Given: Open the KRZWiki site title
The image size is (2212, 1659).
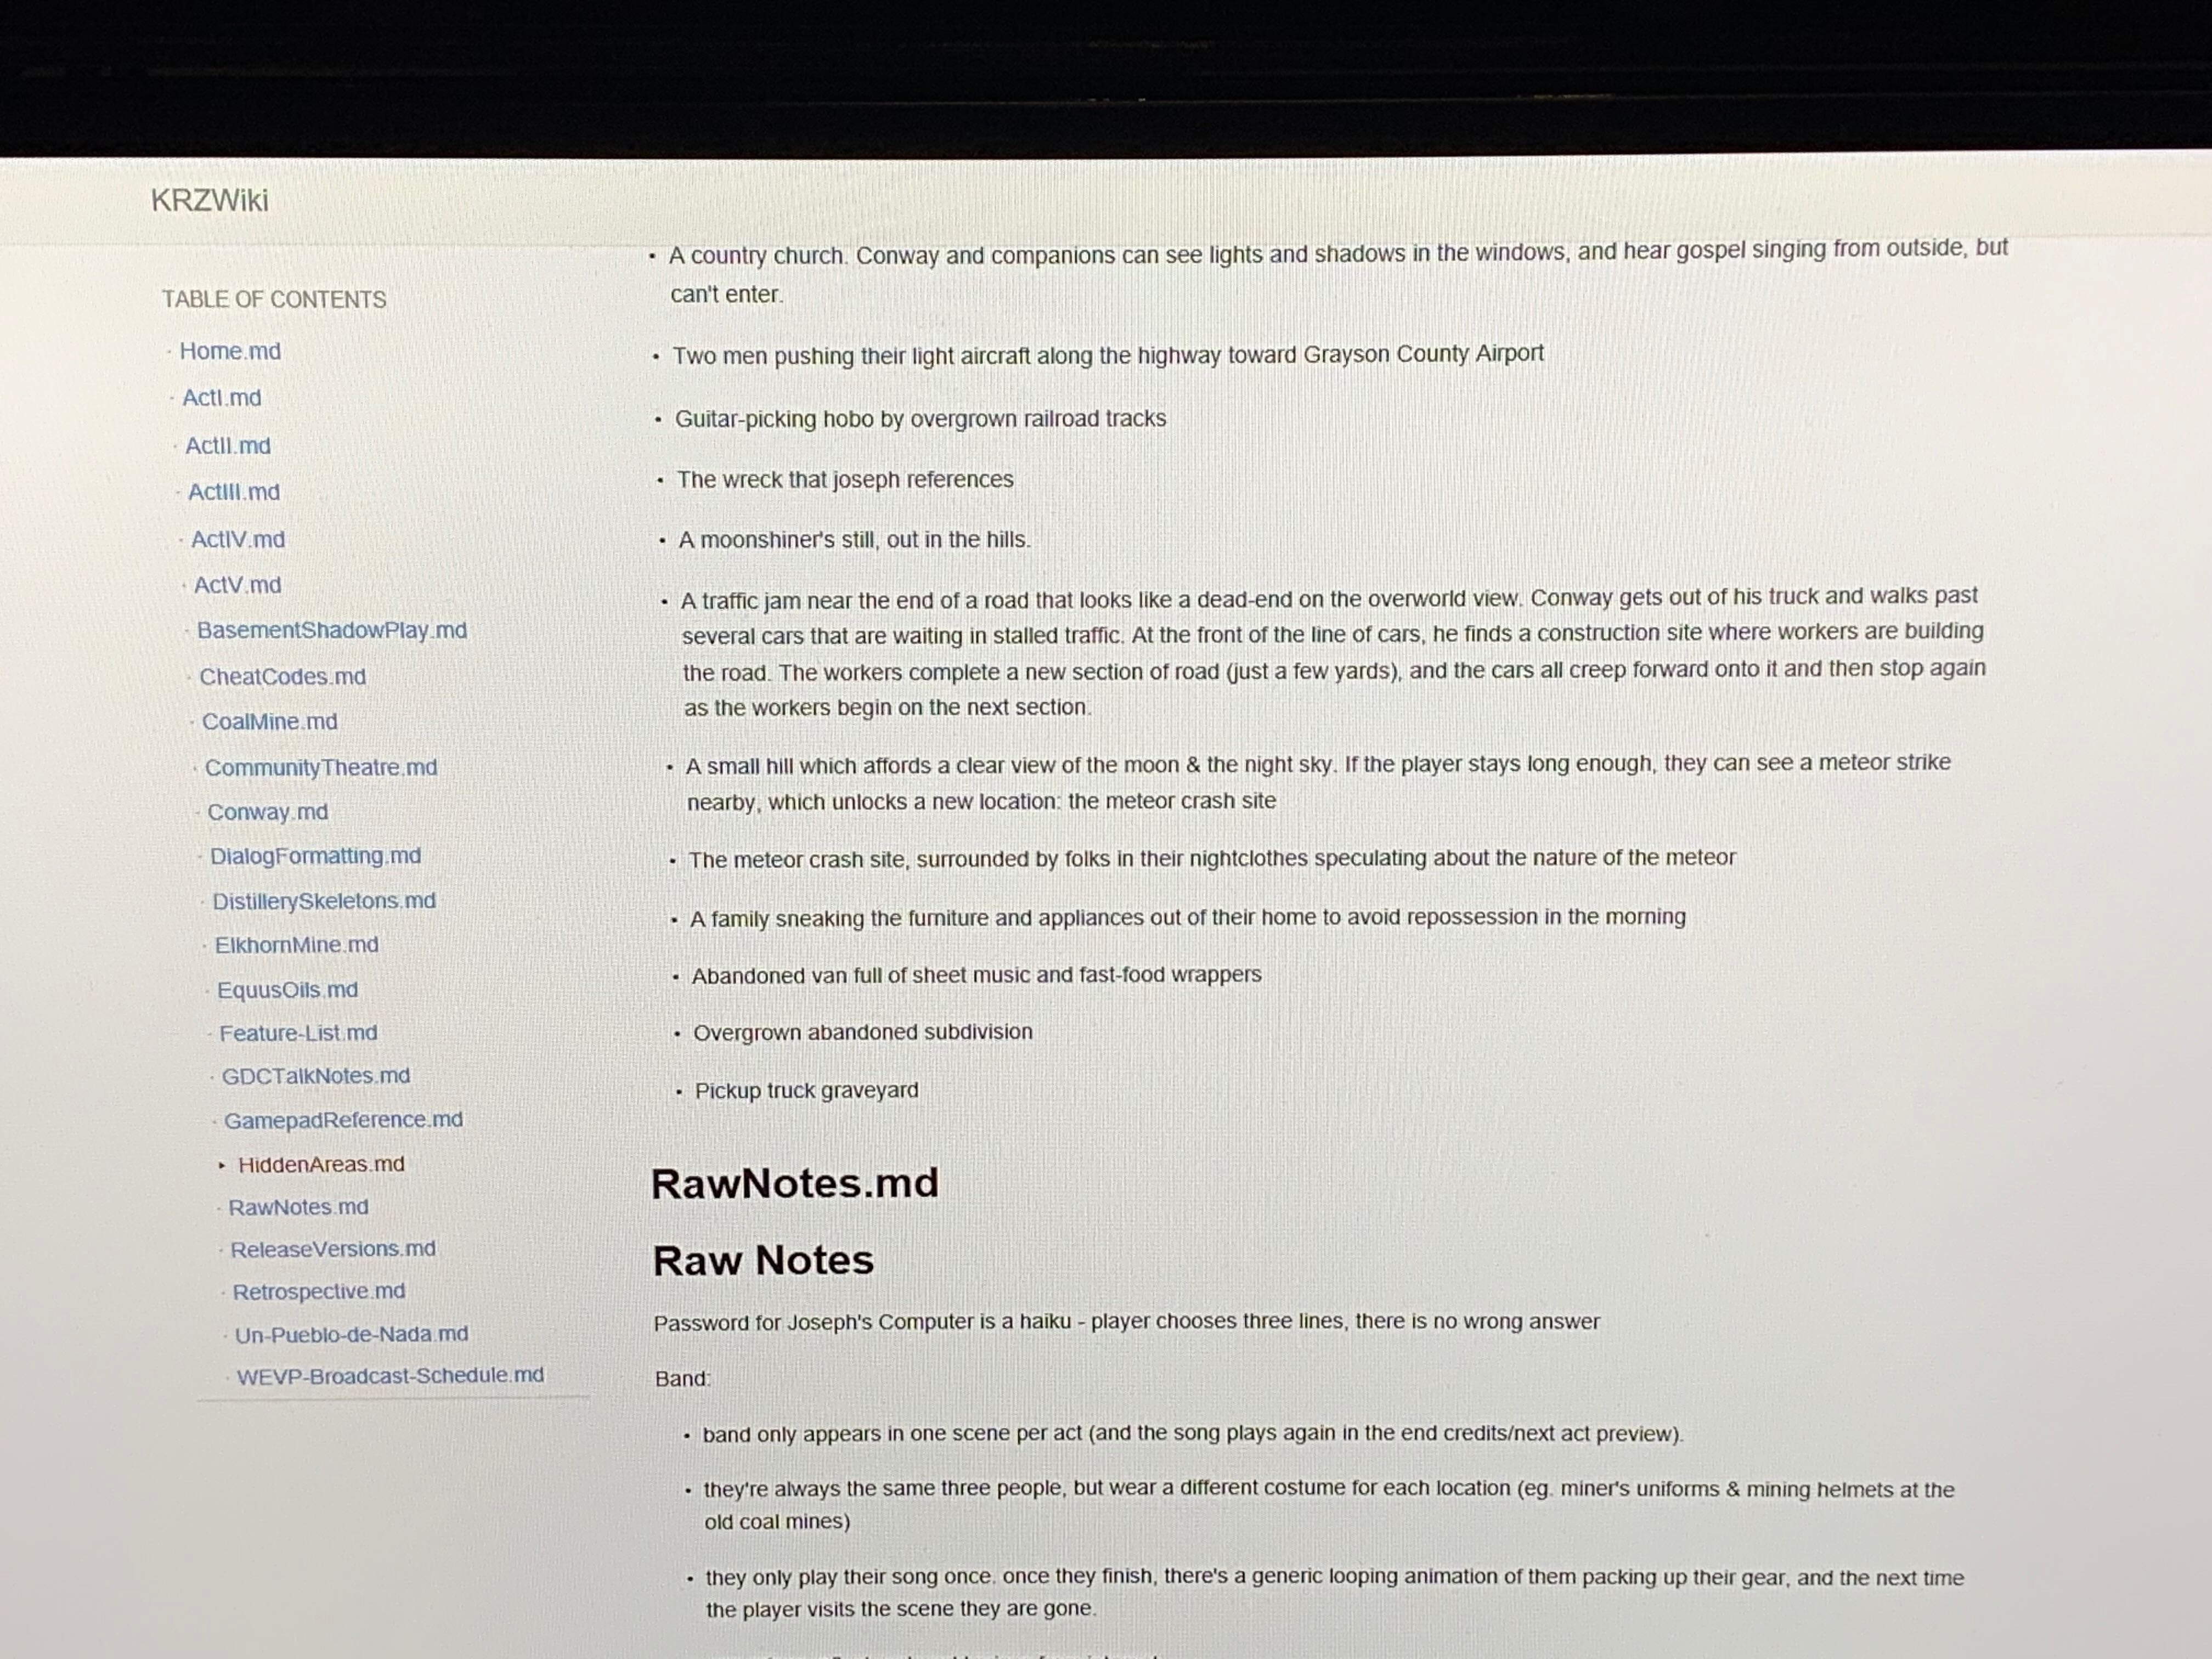Looking at the screenshot, I should (209, 200).
